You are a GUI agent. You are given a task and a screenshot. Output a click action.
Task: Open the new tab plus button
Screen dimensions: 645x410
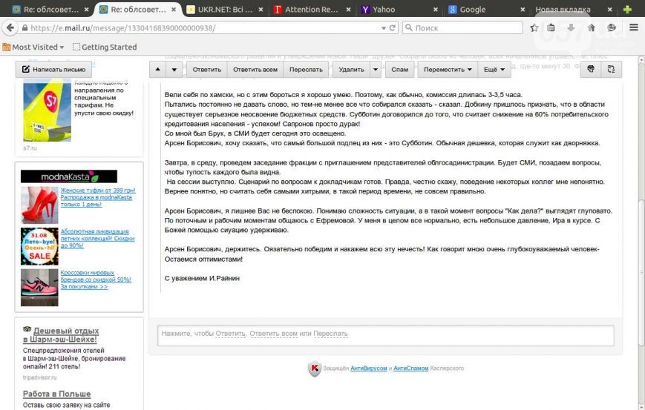click(627, 10)
